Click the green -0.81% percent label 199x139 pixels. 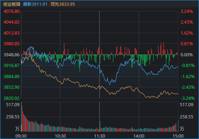[x=188, y=66]
